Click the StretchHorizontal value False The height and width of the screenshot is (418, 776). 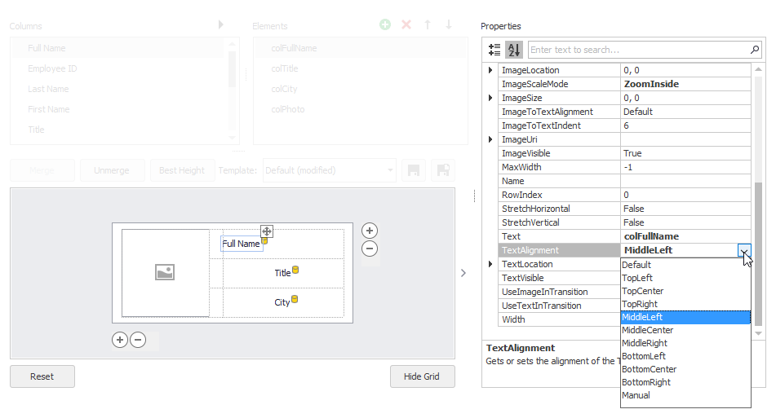pyautogui.click(x=685, y=209)
